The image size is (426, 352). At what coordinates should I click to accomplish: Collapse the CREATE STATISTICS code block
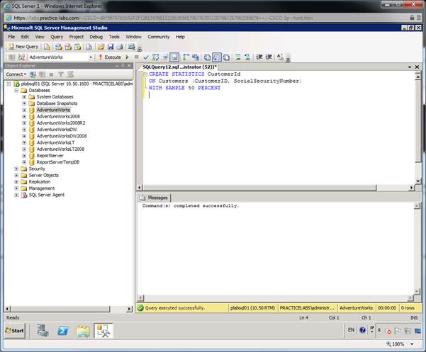pos(145,74)
